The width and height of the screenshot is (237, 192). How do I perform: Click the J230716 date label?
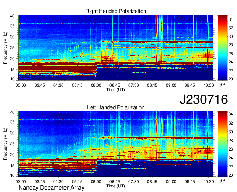(x=204, y=99)
